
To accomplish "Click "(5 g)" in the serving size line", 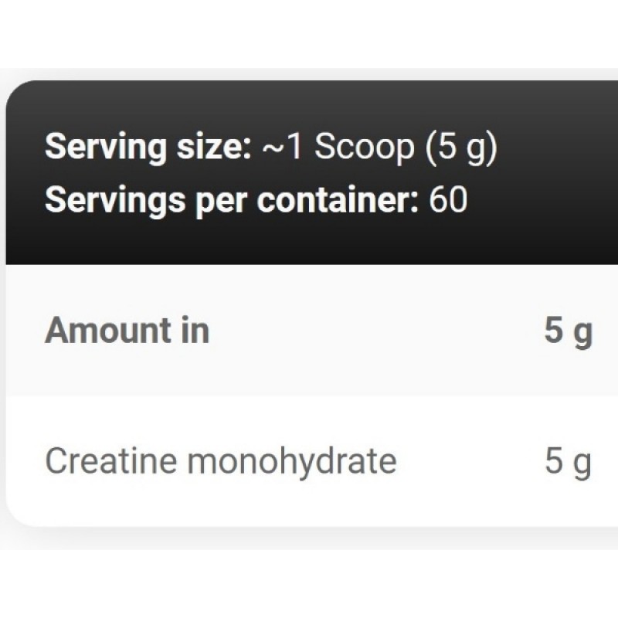I will click(x=460, y=147).
